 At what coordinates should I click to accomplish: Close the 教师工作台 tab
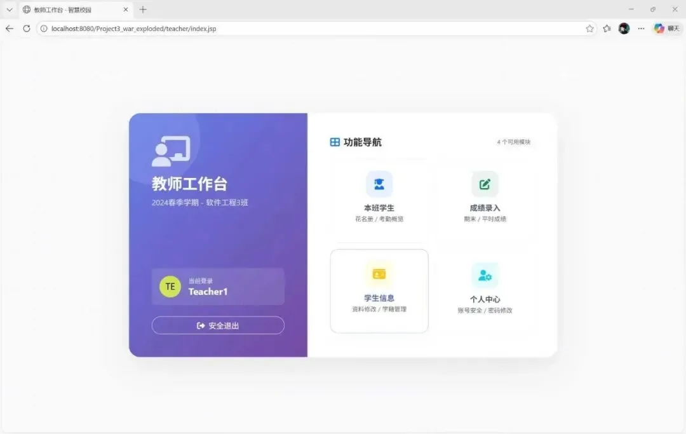tap(126, 10)
